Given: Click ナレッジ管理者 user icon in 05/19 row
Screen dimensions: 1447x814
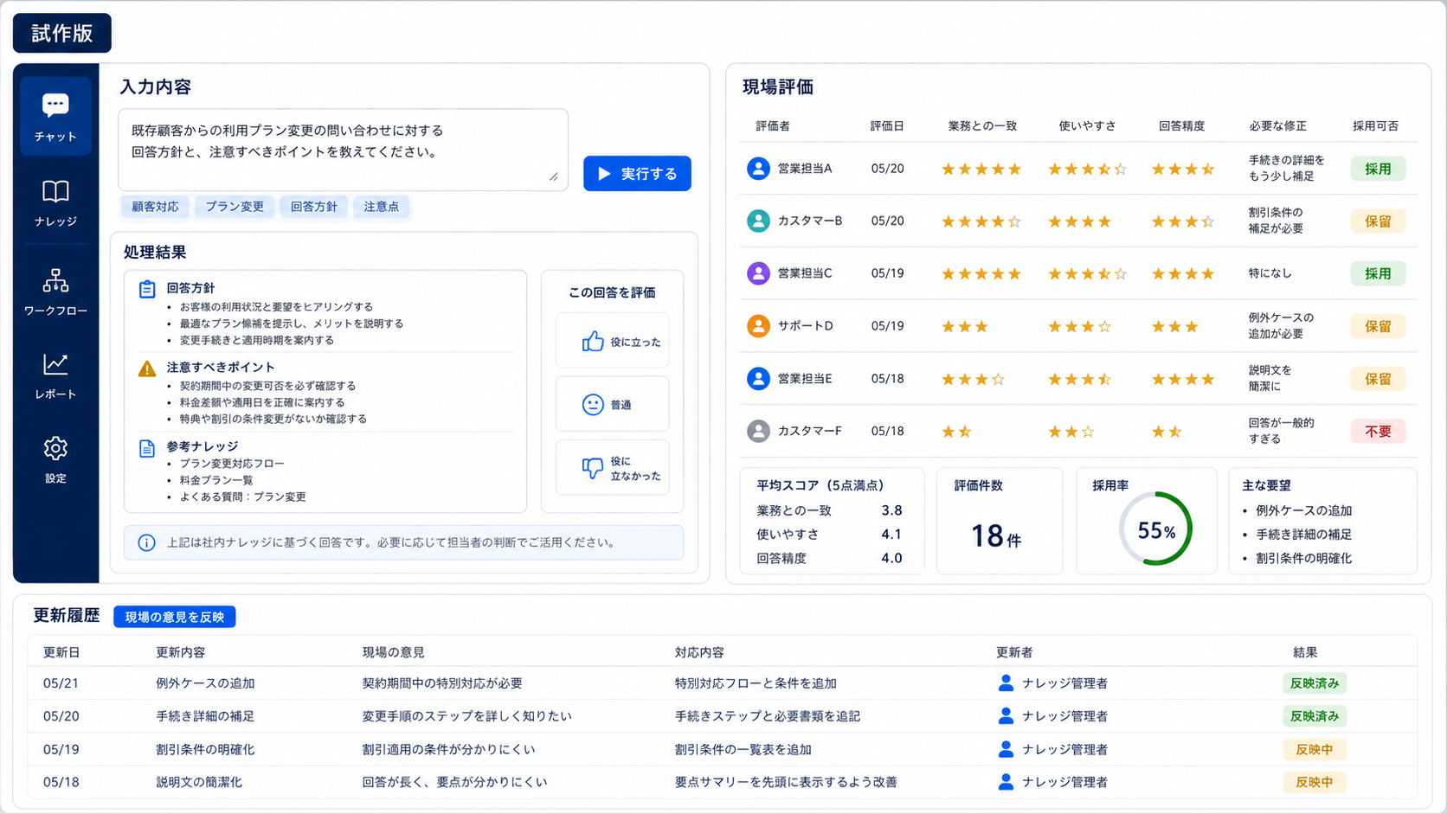Looking at the screenshot, I should tap(1006, 749).
